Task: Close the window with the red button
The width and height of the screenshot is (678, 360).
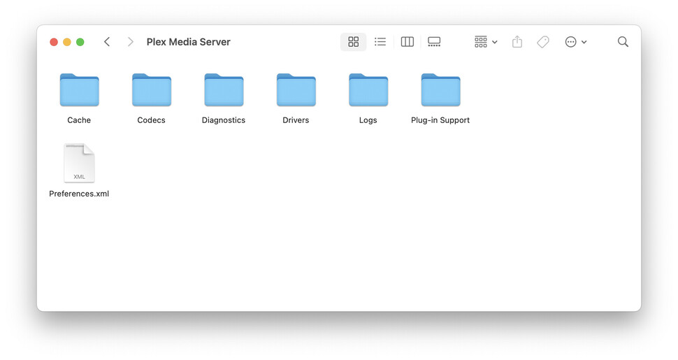Action: (54, 42)
